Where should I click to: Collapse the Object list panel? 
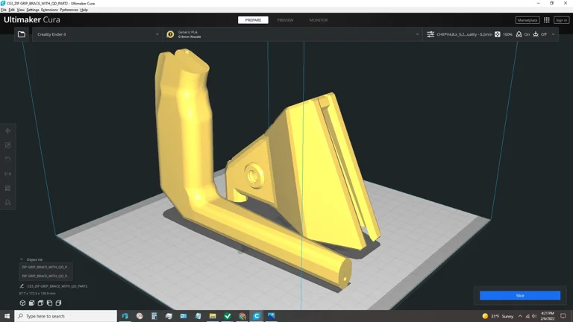tap(22, 259)
